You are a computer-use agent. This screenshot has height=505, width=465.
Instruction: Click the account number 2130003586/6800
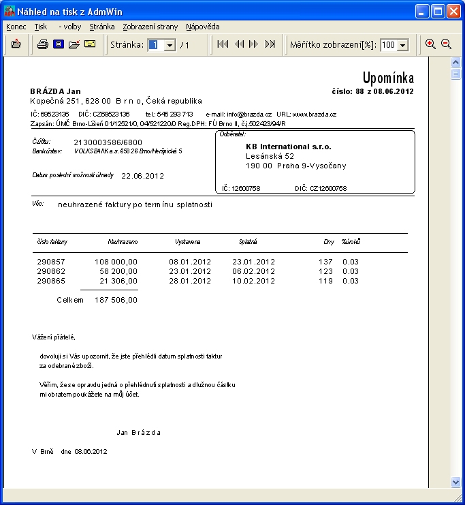pyautogui.click(x=108, y=142)
